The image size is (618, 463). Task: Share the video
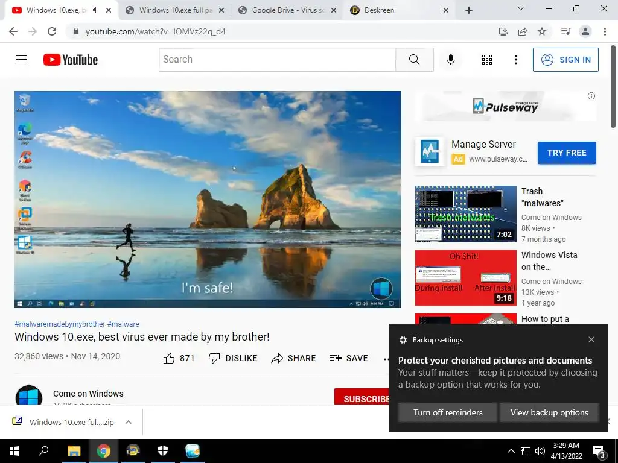point(294,358)
